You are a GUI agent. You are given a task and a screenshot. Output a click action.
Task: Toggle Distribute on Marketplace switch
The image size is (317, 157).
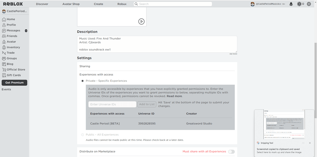(231, 151)
